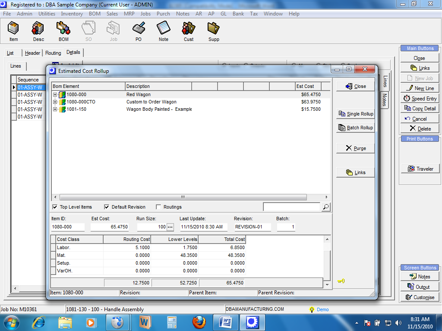Click the Run Size input field
This screenshot has width=442, height=331.
pos(151,227)
